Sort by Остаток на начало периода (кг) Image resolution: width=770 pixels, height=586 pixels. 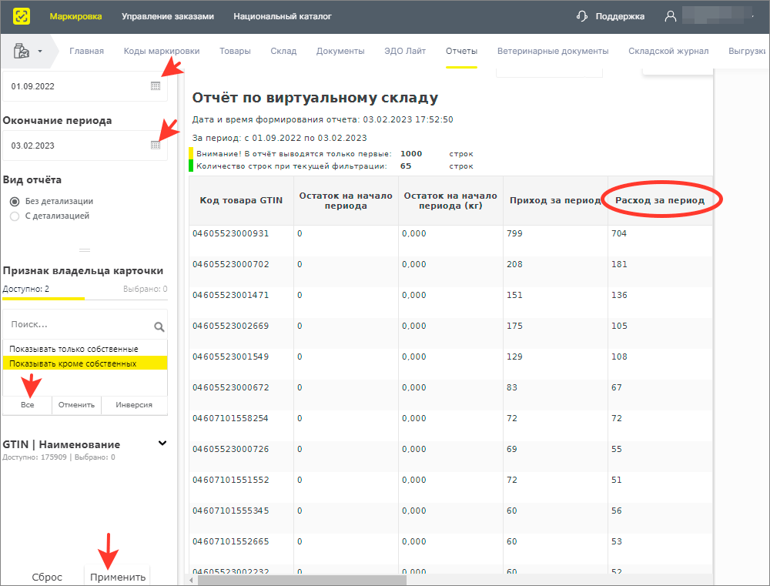pyautogui.click(x=450, y=200)
